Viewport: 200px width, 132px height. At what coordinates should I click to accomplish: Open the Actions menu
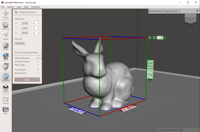pyautogui.click(x=10, y=7)
